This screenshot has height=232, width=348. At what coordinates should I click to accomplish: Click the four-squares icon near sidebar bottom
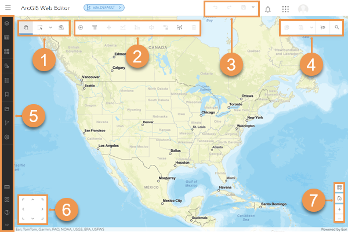(7, 200)
